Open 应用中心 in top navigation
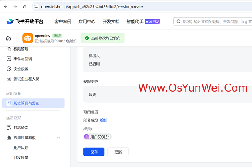This screenshot has width=252, height=167. [87, 22]
